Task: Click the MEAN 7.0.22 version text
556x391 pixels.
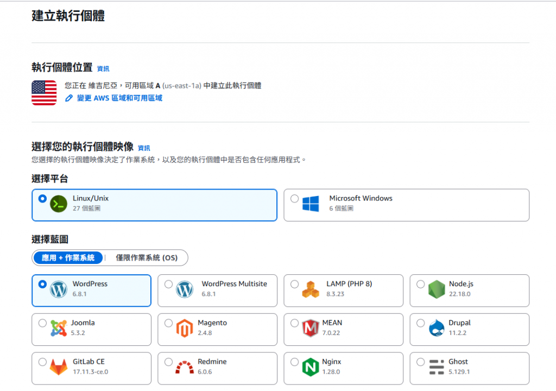Action: coord(331,333)
